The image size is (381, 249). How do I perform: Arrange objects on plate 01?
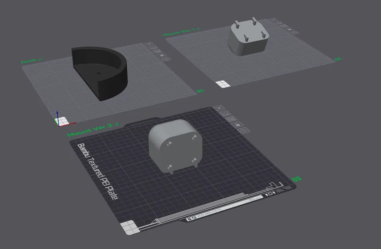point(158,51)
